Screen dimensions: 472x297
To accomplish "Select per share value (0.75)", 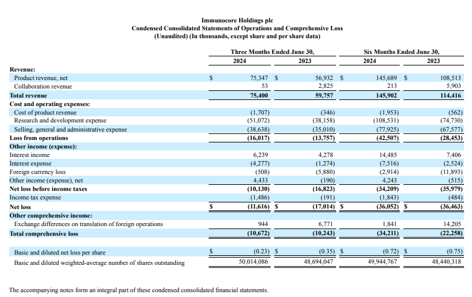I will (x=454, y=252).
